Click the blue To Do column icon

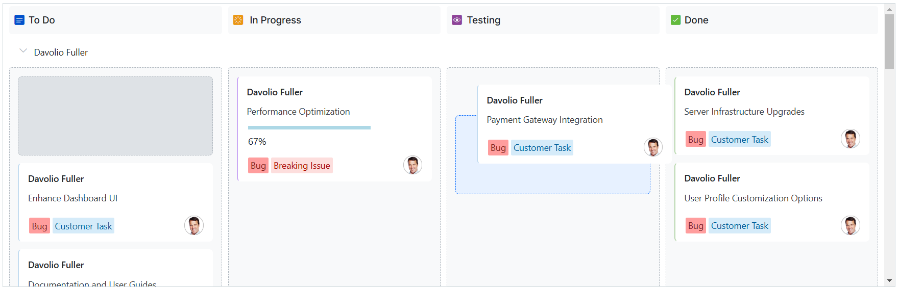[x=19, y=20]
